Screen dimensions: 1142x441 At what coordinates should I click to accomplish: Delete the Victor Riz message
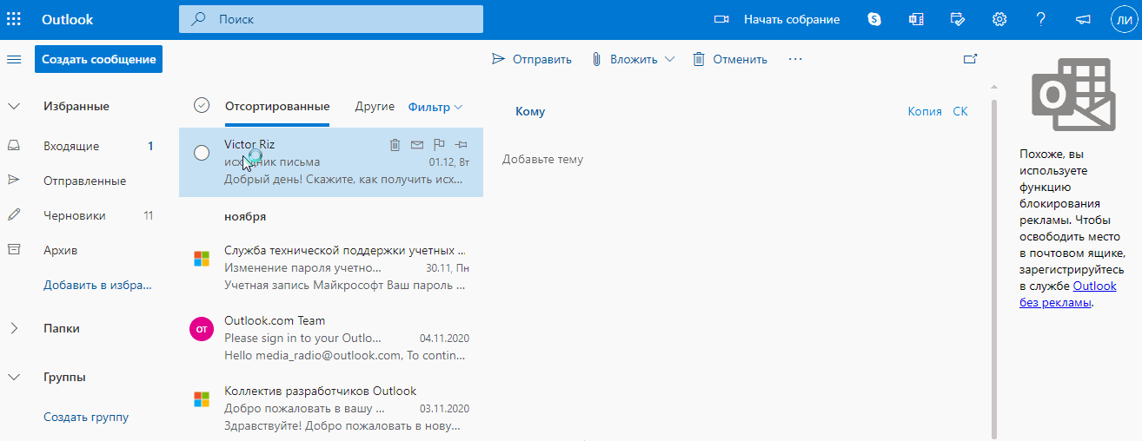(x=395, y=145)
